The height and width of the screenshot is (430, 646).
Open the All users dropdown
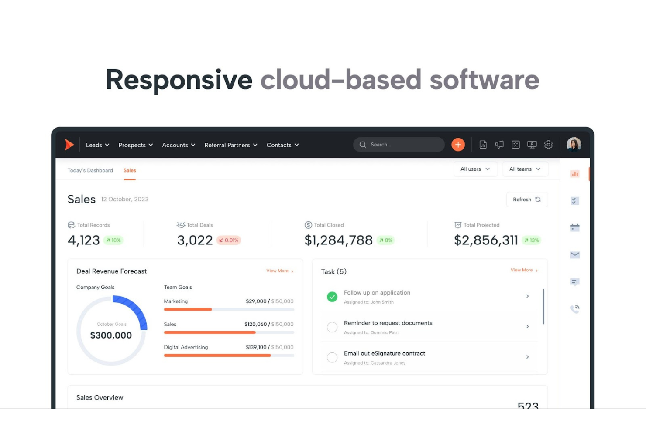click(475, 169)
